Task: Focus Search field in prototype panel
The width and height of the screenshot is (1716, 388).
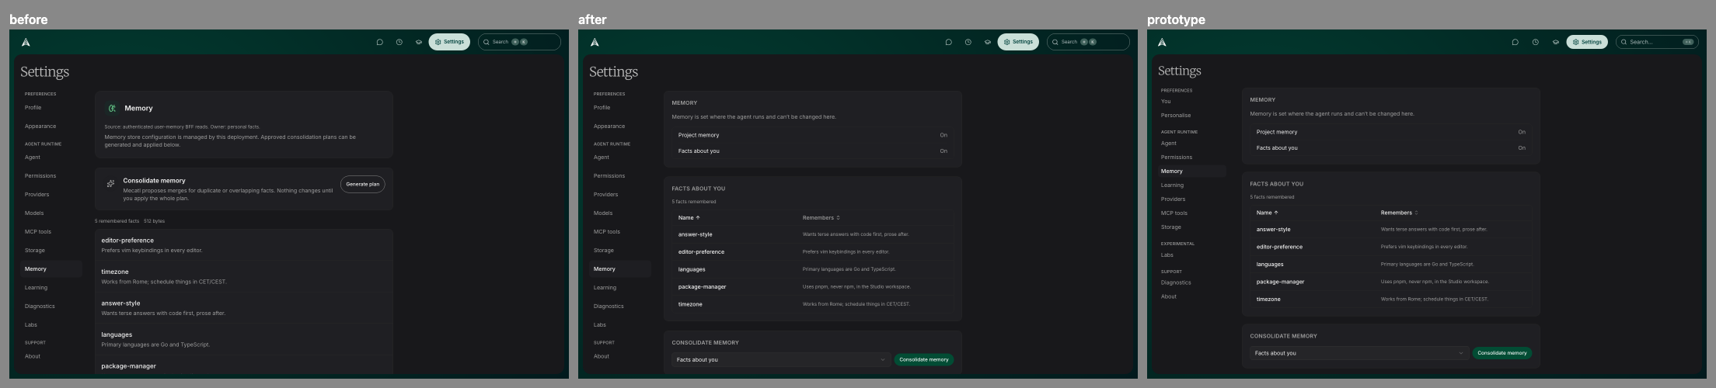Action: [1657, 42]
